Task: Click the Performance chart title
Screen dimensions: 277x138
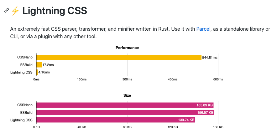Action: [127, 48]
